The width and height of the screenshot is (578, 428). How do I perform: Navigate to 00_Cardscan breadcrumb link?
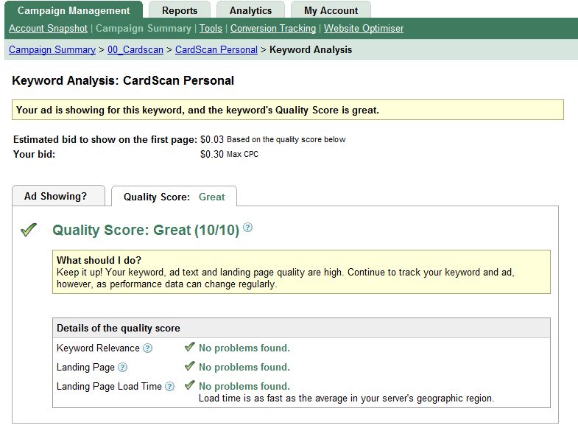(x=135, y=50)
